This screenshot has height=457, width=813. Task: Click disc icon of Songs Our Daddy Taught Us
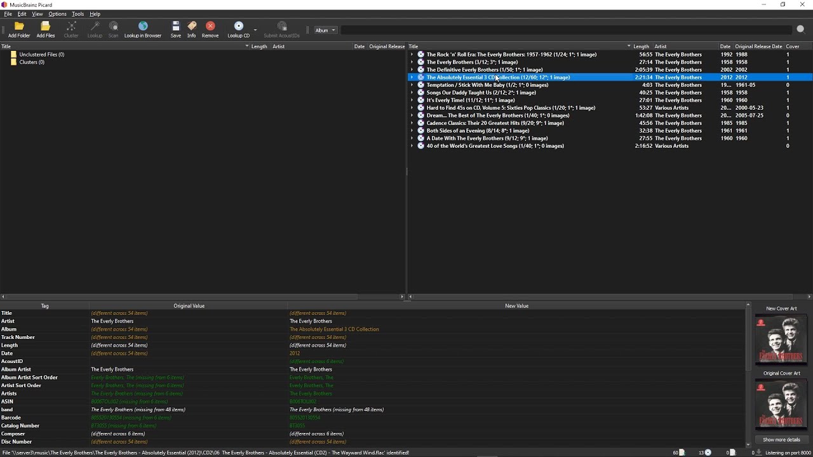pos(420,93)
